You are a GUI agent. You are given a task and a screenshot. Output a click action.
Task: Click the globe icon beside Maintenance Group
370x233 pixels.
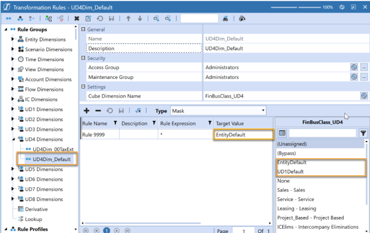354,77
